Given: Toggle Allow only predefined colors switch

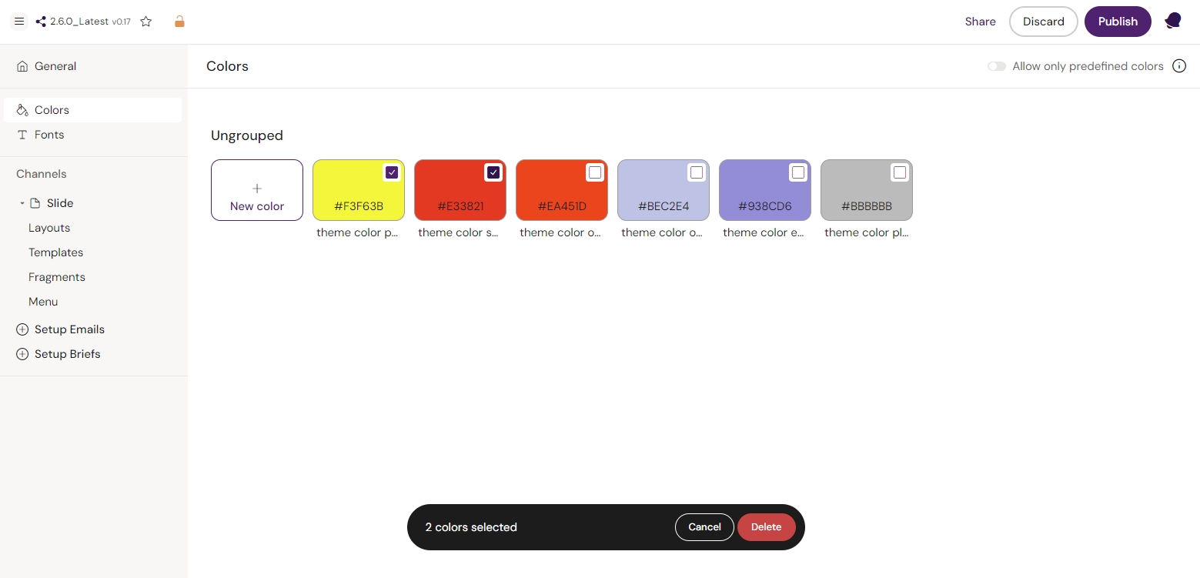Looking at the screenshot, I should (997, 66).
